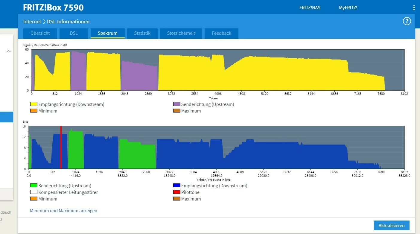
Task: Click the yellow Downstream legend swatch
Action: pyautogui.click(x=34, y=104)
